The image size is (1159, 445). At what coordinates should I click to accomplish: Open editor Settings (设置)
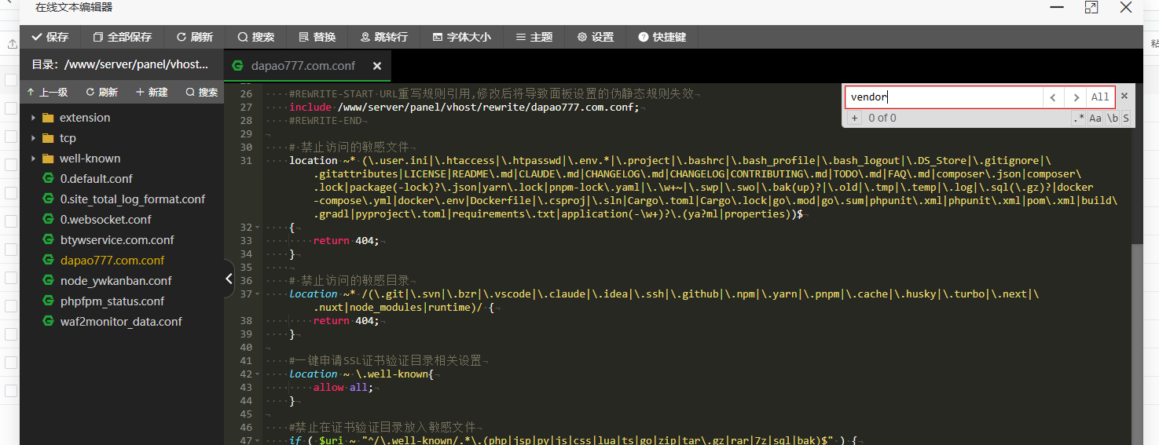tap(595, 37)
